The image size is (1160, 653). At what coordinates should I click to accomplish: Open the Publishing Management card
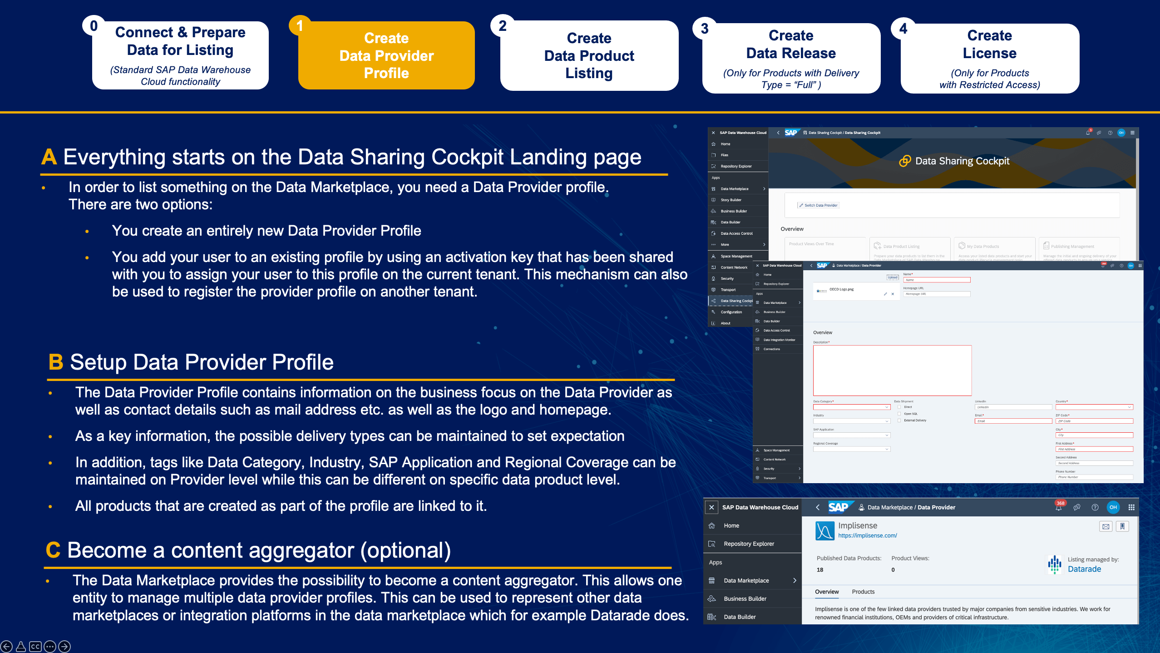coord(1079,249)
